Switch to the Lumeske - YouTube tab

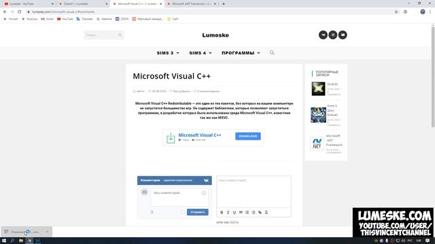click(28, 4)
